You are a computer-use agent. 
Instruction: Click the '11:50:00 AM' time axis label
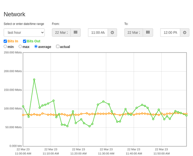162,154
